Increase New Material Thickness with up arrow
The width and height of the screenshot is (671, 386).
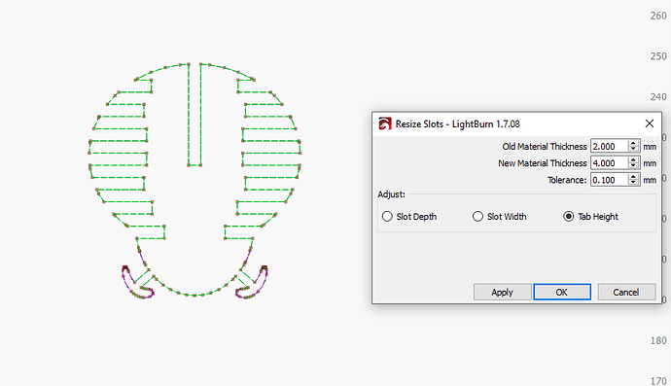pos(633,160)
